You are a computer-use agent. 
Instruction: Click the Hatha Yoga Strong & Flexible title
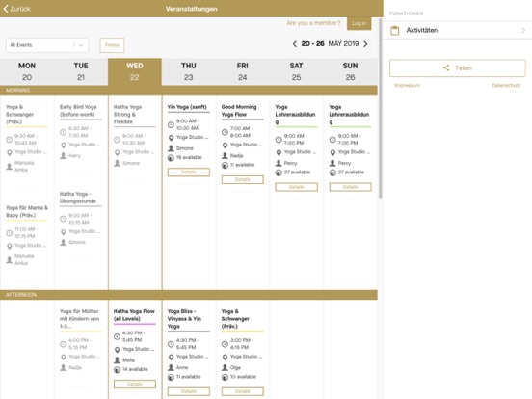coord(127,115)
